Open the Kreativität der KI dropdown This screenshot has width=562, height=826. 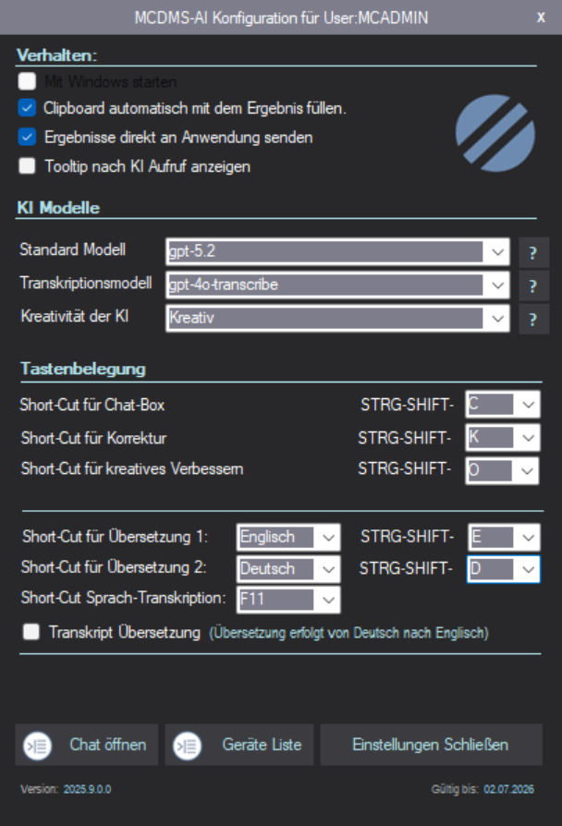497,319
